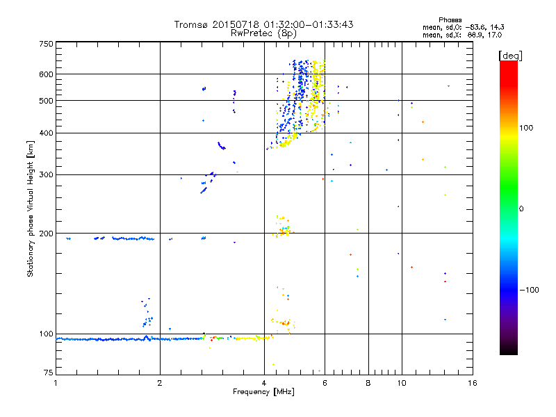The image size is (556, 417).
Task: Click the y-axis label 'Stationary phase Virtual Height [km]'
Action: click(30, 208)
